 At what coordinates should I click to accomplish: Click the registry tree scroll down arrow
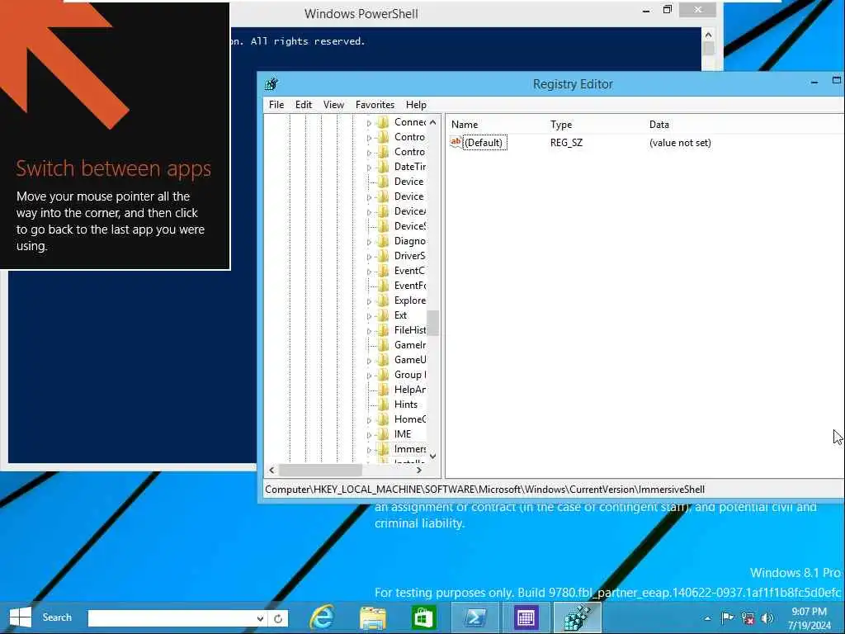point(432,456)
